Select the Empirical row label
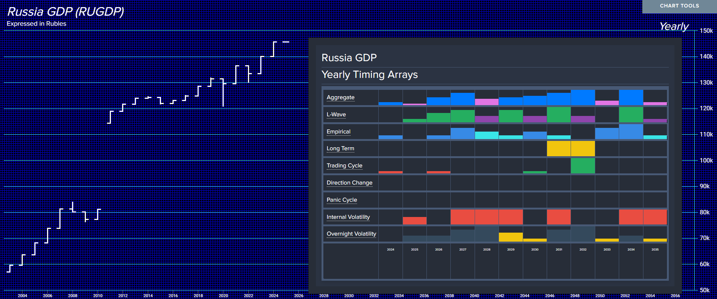The width and height of the screenshot is (717, 299). pos(338,132)
